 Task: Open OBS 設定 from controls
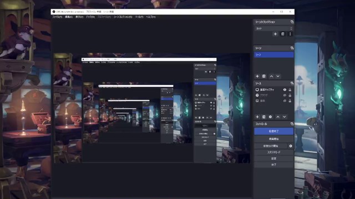(x=273, y=159)
